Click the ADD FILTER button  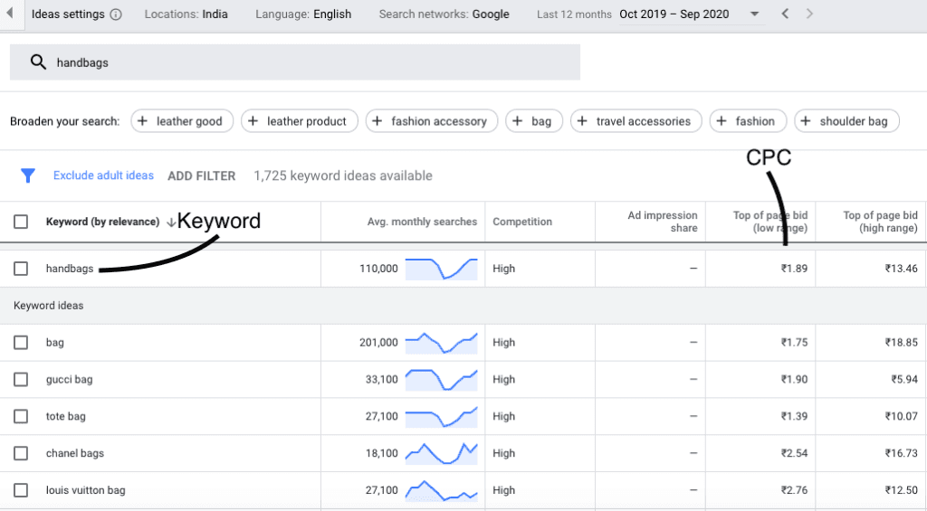tap(201, 175)
